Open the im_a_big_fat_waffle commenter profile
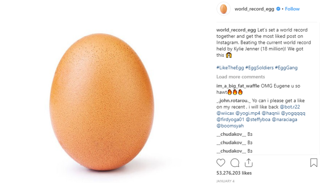 pos(238,86)
